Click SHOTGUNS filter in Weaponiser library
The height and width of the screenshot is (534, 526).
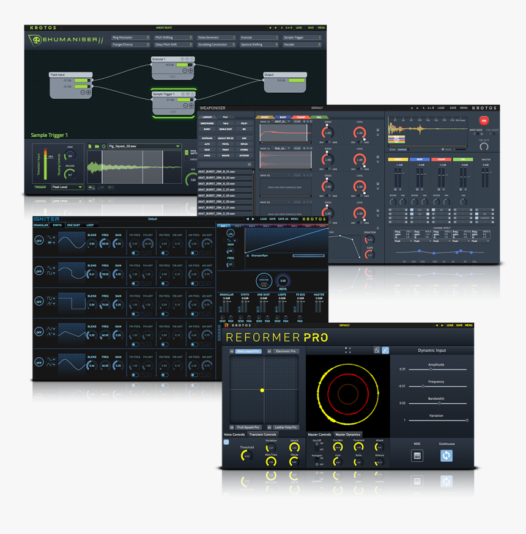coord(207,138)
